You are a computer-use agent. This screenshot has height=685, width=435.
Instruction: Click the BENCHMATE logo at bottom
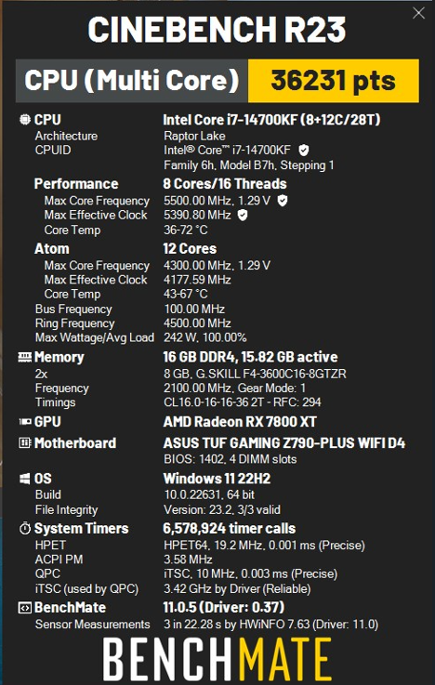pos(217,658)
